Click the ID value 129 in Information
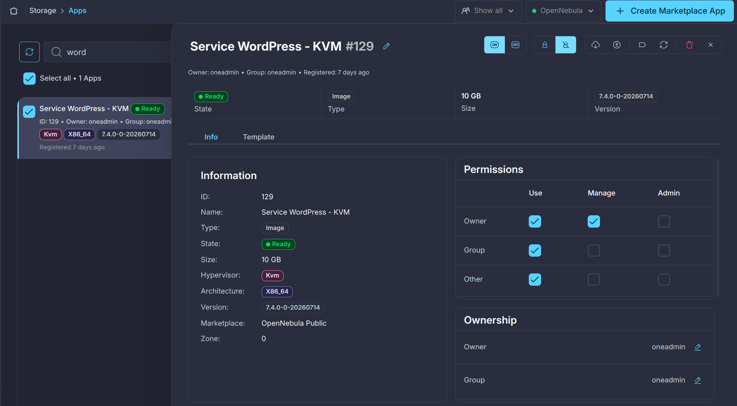Viewport: 737px width, 406px height. click(267, 197)
